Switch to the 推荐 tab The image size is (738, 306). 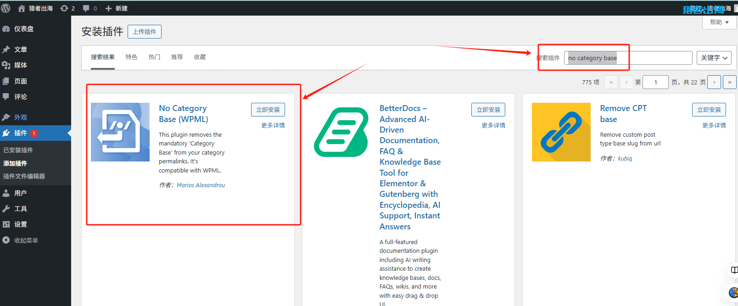tap(177, 57)
